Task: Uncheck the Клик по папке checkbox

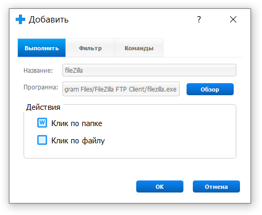Action: point(42,123)
